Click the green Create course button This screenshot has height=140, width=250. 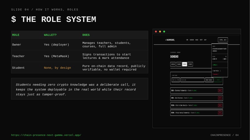[218, 80]
